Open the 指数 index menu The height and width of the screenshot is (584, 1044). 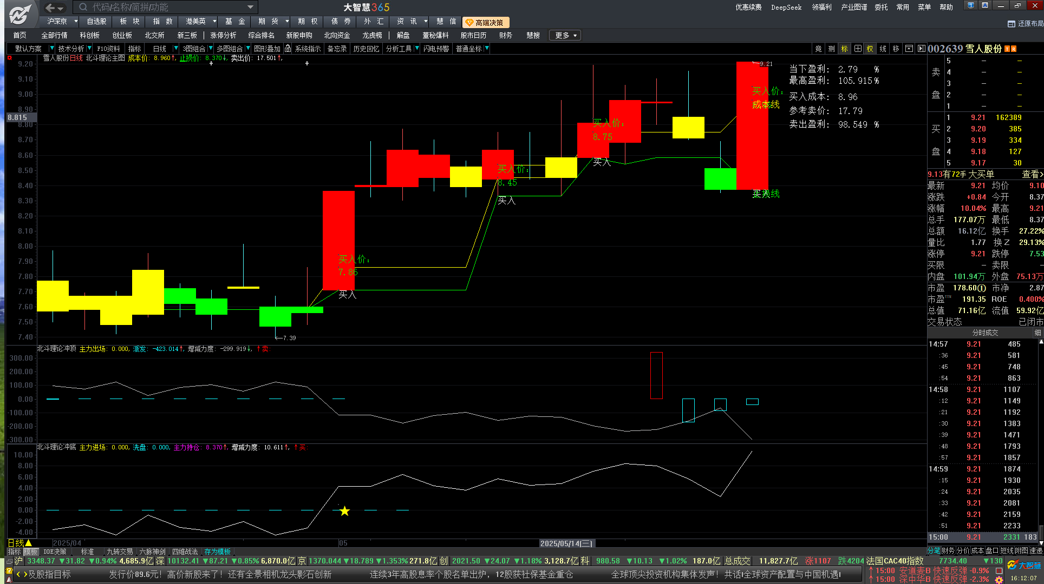coord(162,22)
